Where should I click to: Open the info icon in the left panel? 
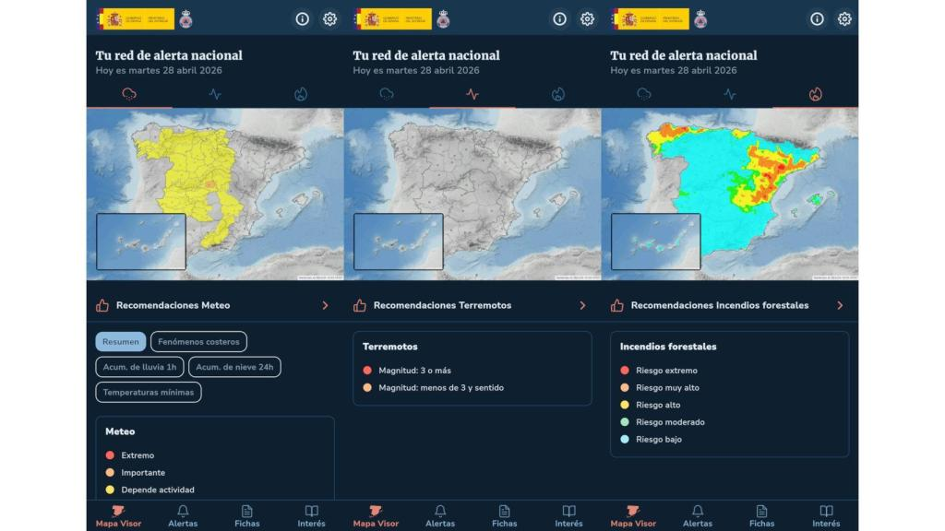coord(303,18)
